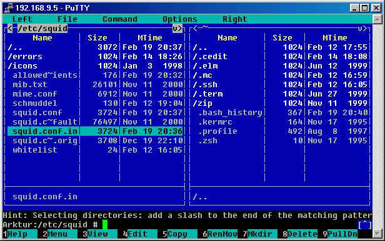
Task: Open the Left menu
Action: coord(22,19)
